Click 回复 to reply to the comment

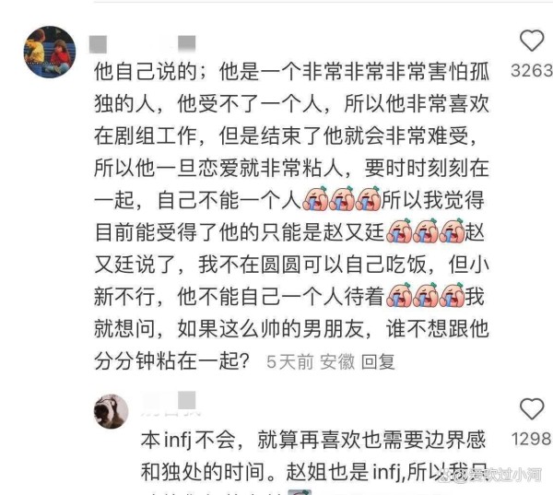[378, 362]
